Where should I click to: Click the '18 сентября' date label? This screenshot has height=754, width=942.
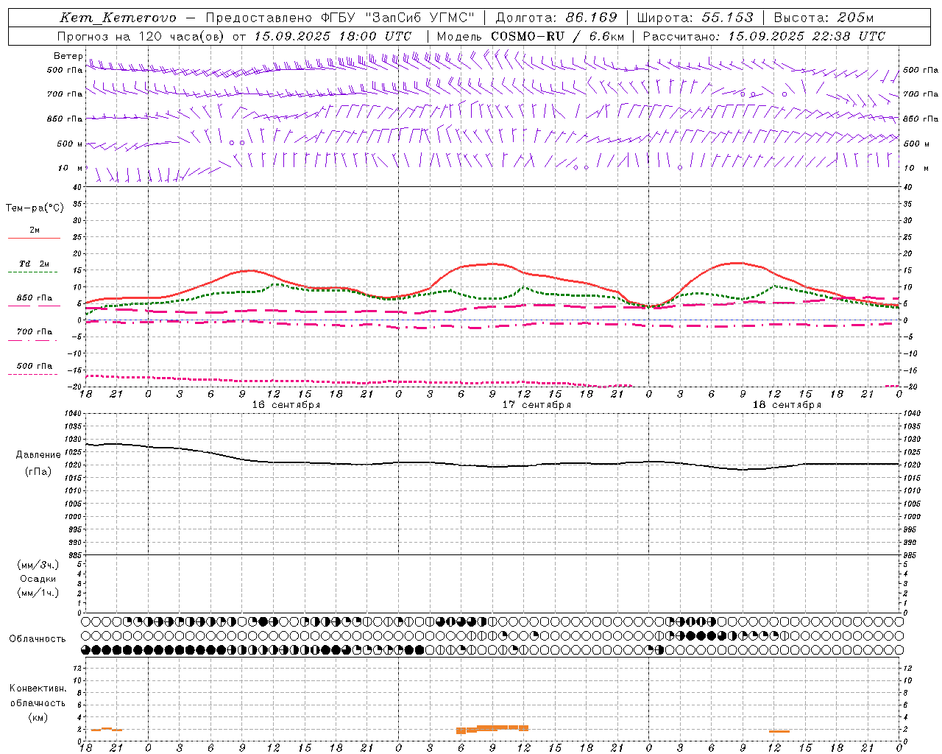(x=787, y=405)
